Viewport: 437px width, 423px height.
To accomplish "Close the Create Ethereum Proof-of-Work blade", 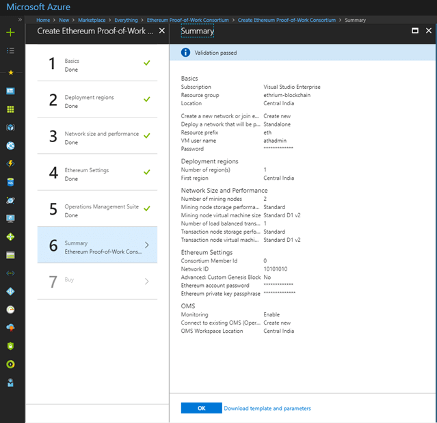I will (161, 31).
